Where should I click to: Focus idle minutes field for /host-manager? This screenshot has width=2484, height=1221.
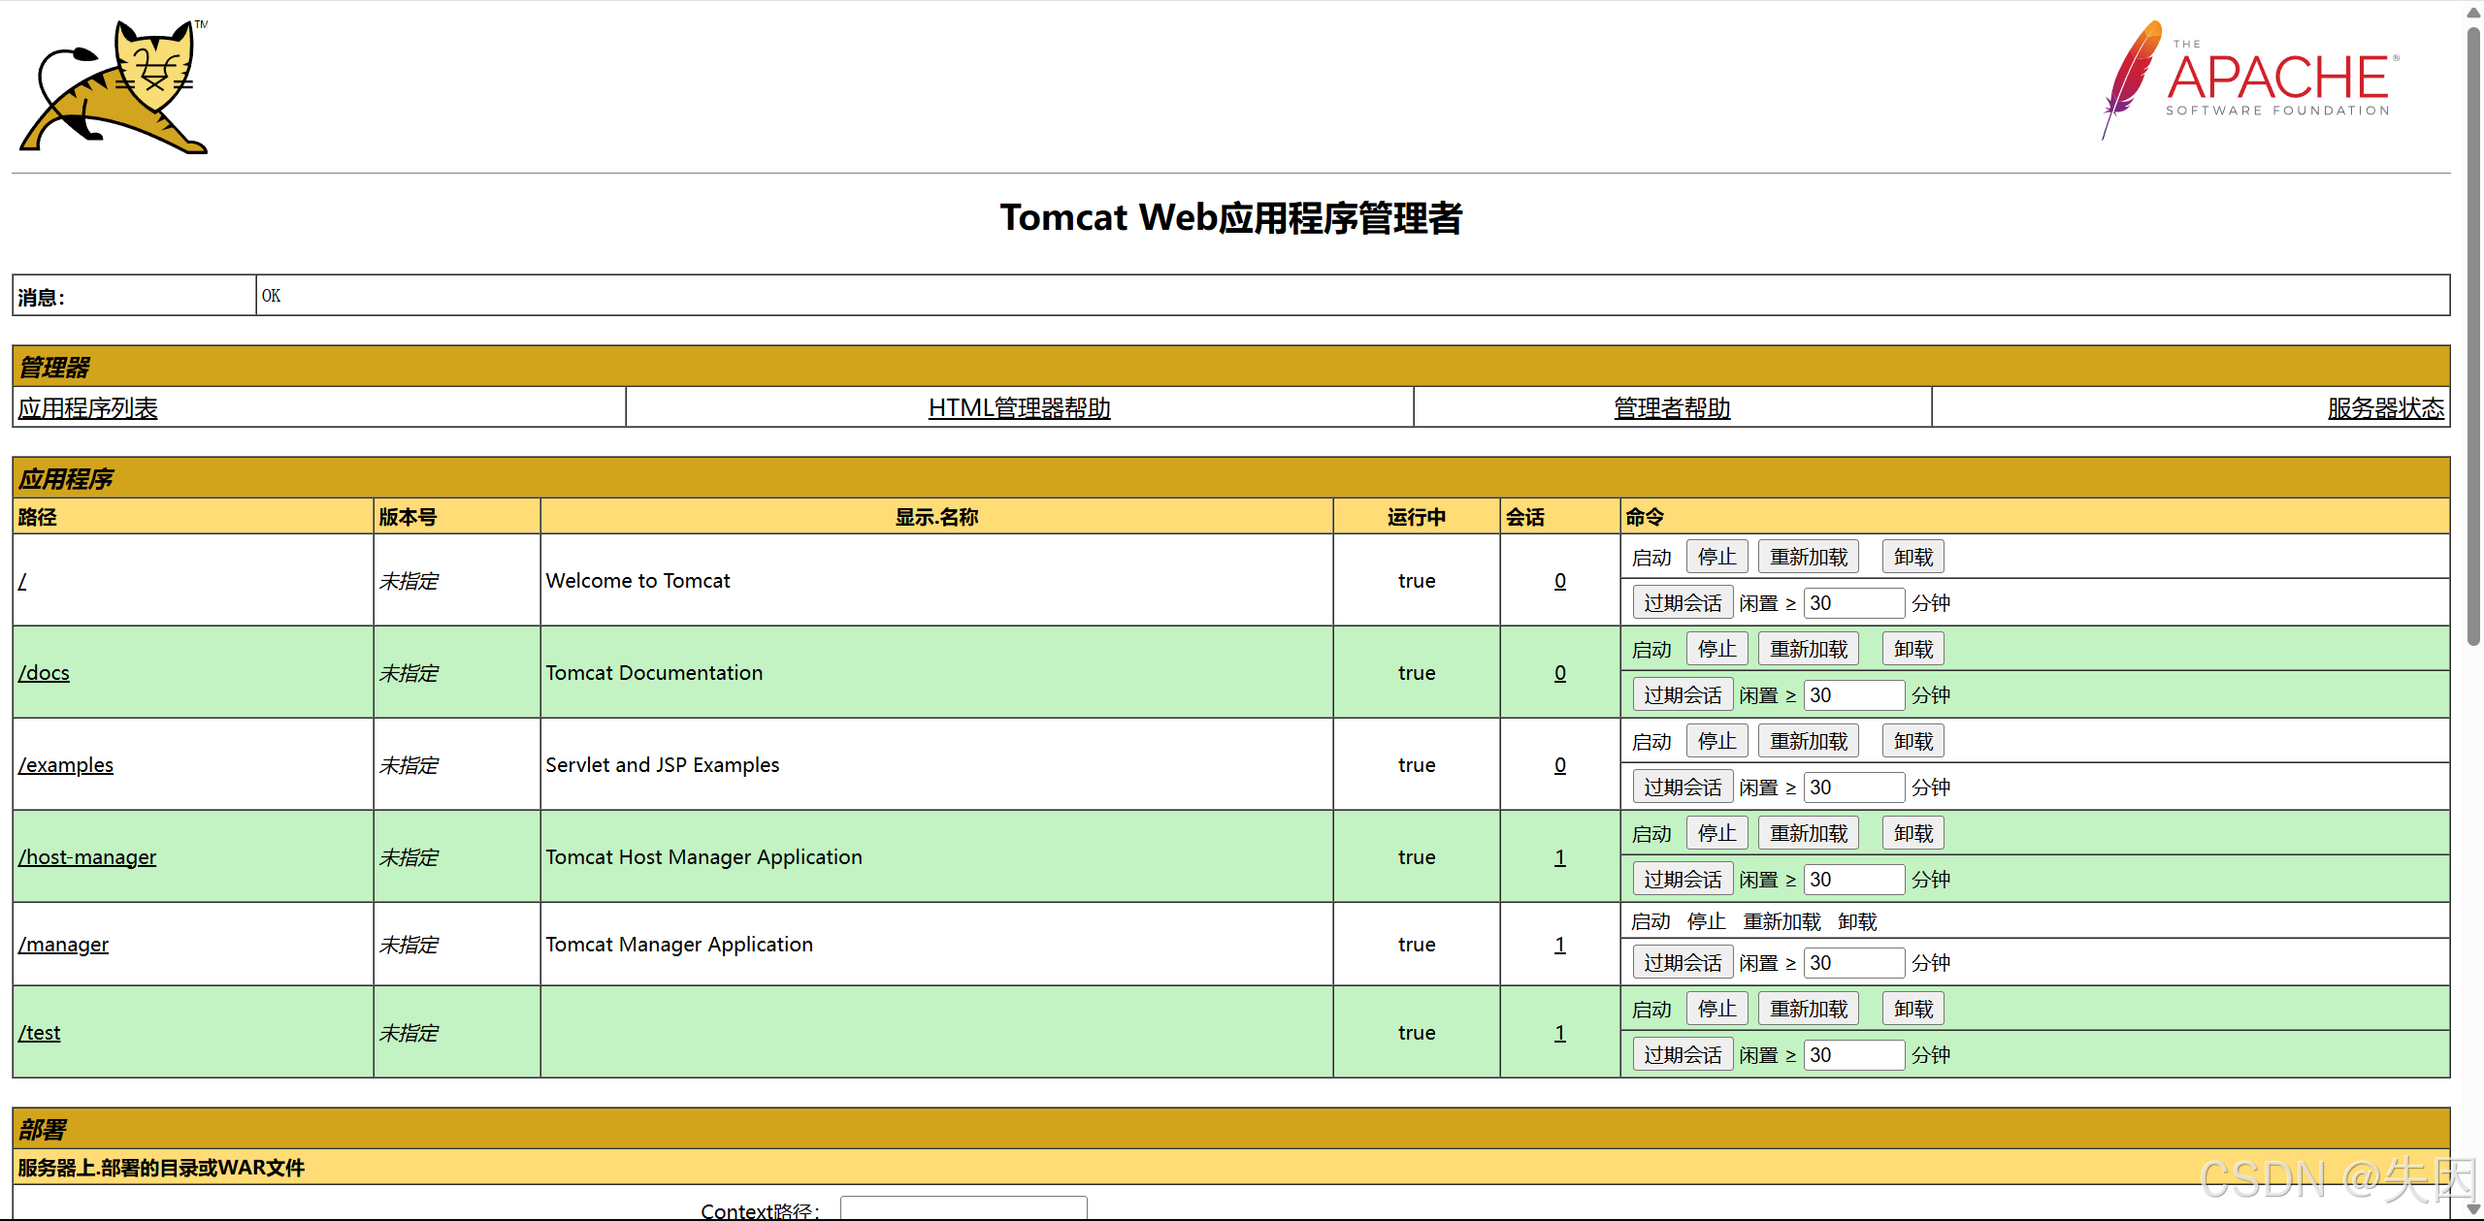pyautogui.click(x=1853, y=879)
